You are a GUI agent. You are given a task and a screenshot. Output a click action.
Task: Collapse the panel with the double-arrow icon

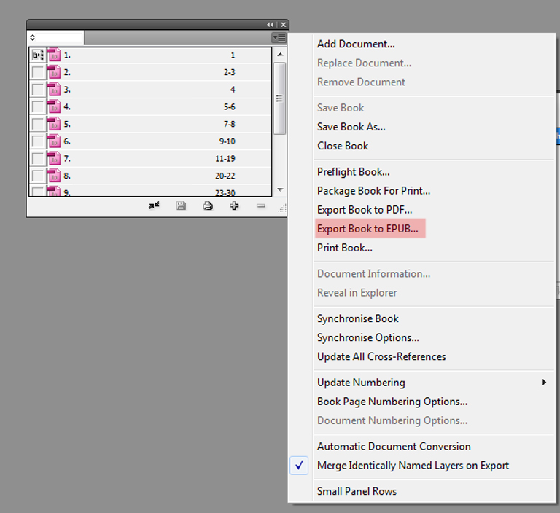tap(270, 25)
